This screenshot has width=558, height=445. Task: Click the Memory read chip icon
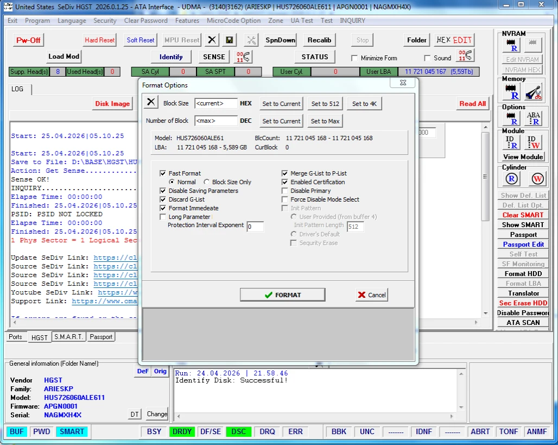(x=511, y=92)
